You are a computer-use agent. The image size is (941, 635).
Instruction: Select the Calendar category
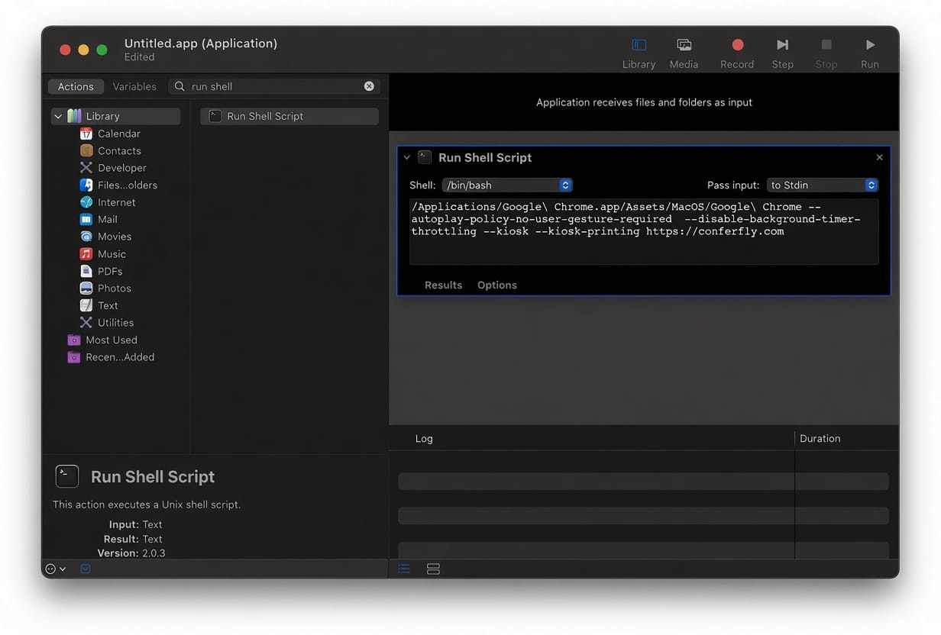coord(111,134)
